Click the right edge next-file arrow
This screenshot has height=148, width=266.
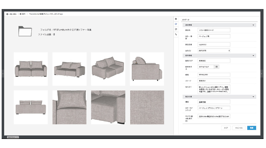(x=262, y=74)
